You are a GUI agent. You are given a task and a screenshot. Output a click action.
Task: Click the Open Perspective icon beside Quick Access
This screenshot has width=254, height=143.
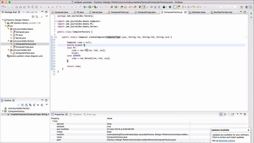click(242, 7)
